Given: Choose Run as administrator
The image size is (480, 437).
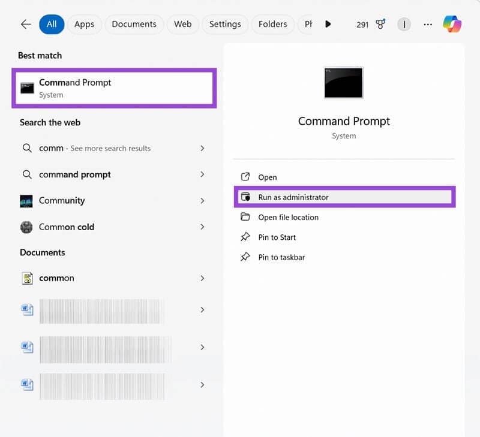Looking at the screenshot, I should pyautogui.click(x=344, y=197).
